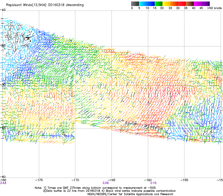Click the purple "2:10" pass time
Image resolution: width=223 pixels, height=196 pixels.
coord(153,183)
